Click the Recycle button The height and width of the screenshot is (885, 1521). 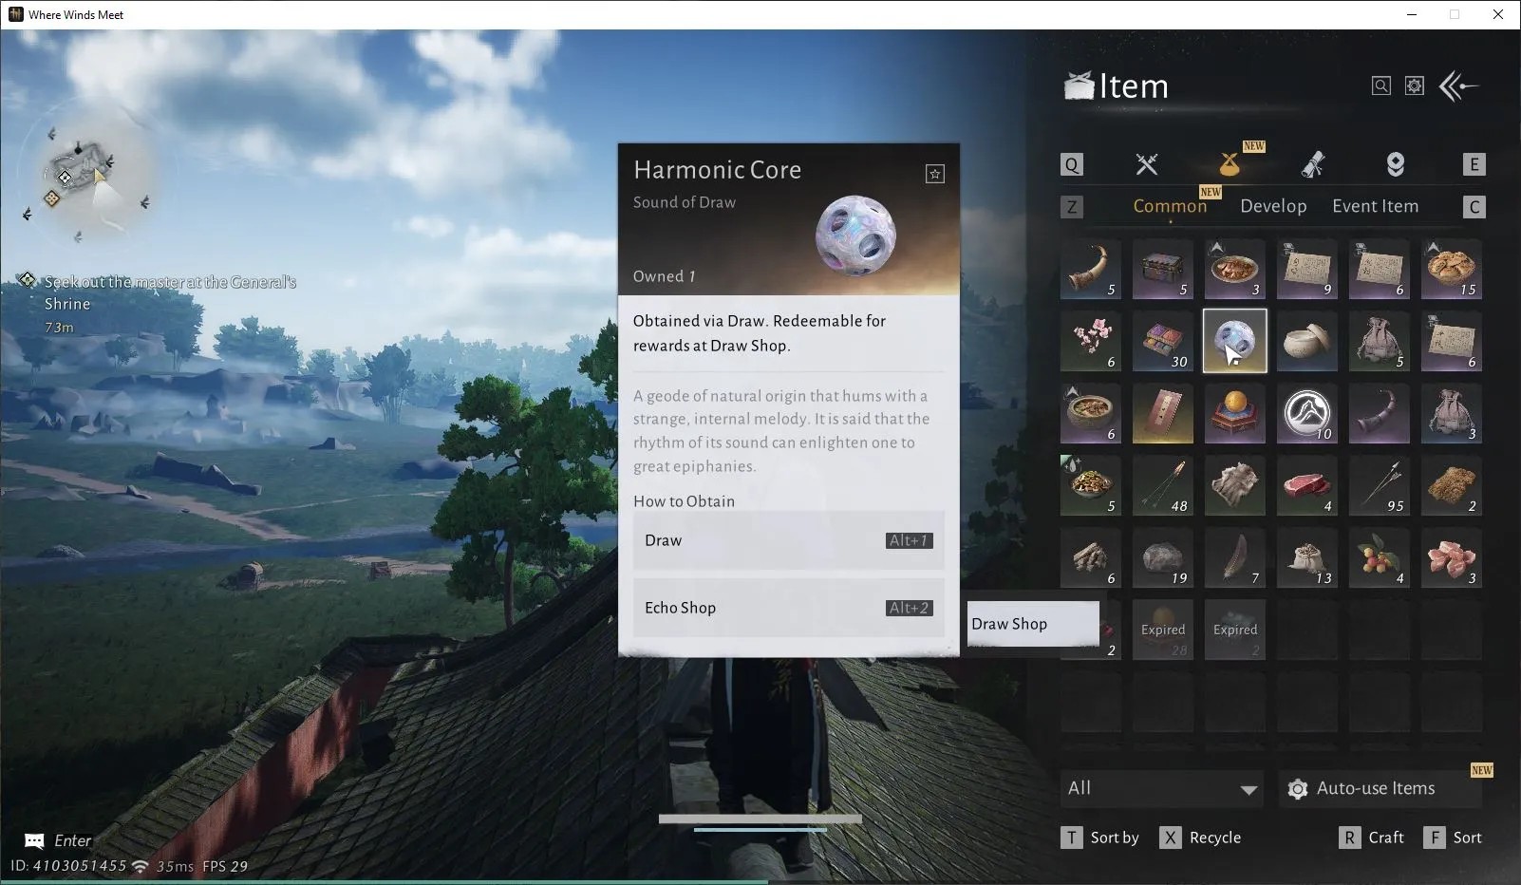tap(1201, 838)
